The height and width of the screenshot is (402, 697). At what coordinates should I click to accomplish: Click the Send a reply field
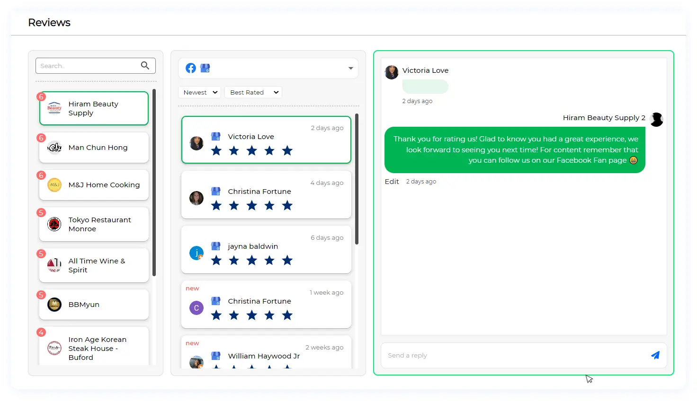click(514, 355)
